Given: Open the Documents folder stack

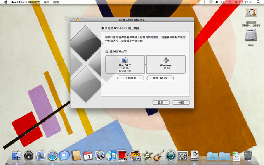Looking at the screenshot, I should pos(224,156).
